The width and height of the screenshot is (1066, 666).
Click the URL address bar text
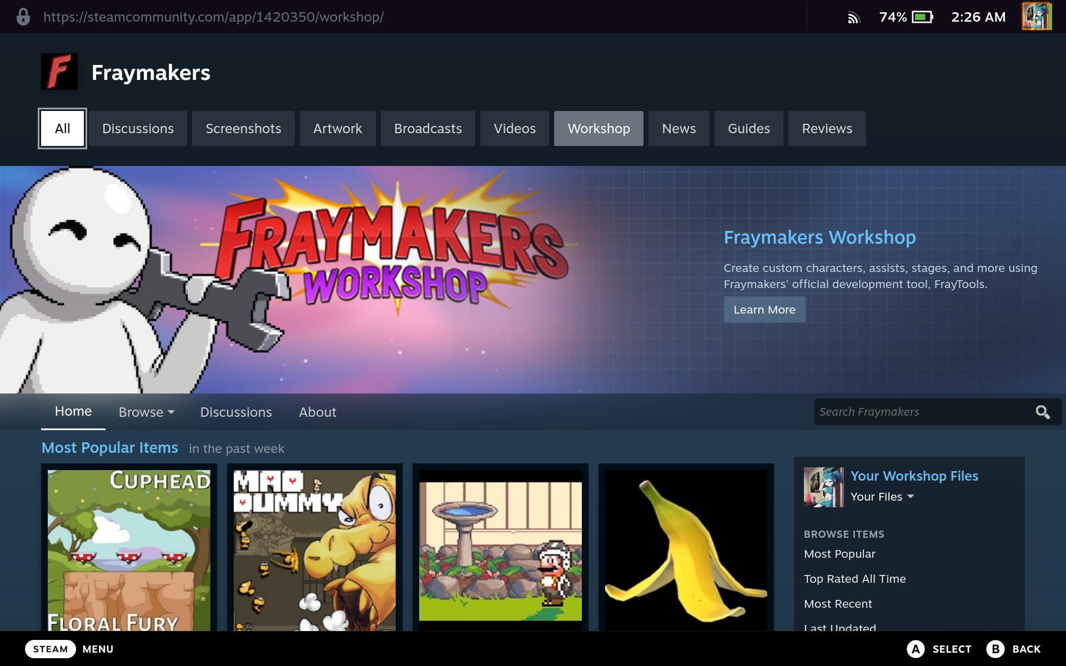coord(214,17)
